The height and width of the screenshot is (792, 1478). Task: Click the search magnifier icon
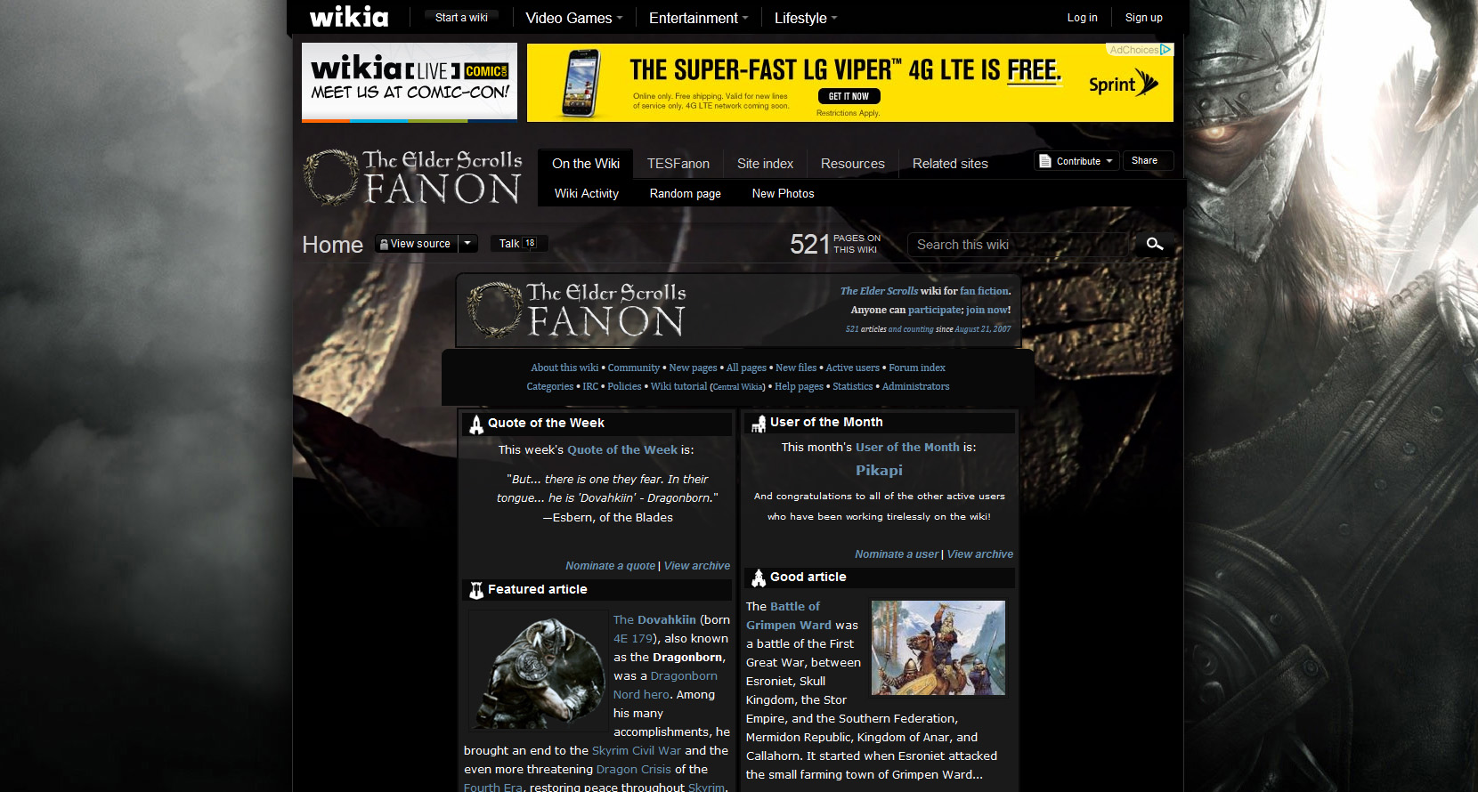[x=1155, y=244]
